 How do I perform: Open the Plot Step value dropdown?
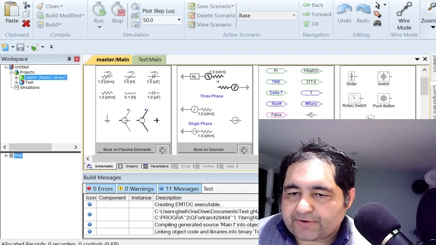click(x=179, y=20)
